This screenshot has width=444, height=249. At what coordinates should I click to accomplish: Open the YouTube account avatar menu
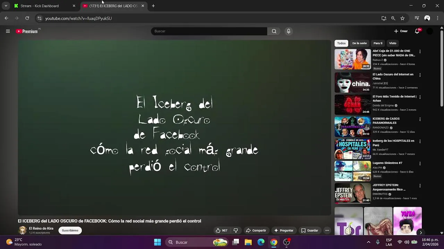coord(429,31)
